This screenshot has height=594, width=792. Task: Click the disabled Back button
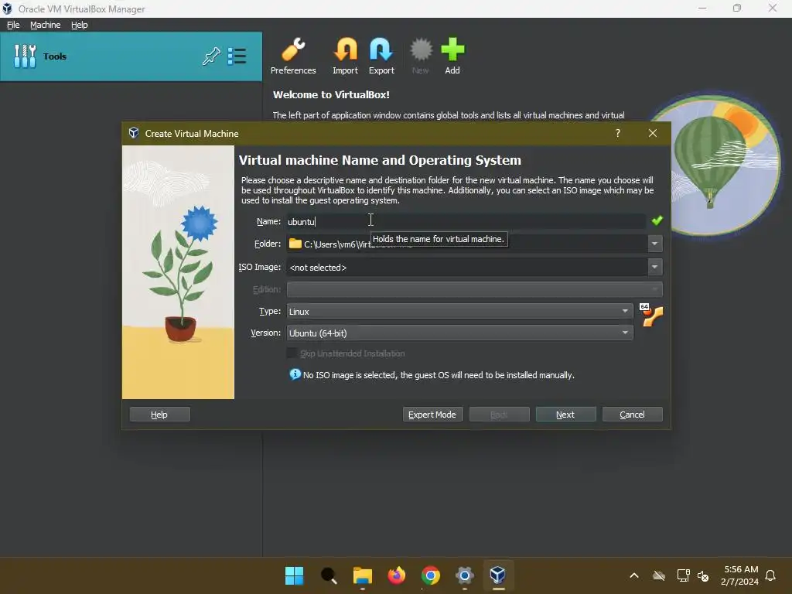[x=499, y=415]
